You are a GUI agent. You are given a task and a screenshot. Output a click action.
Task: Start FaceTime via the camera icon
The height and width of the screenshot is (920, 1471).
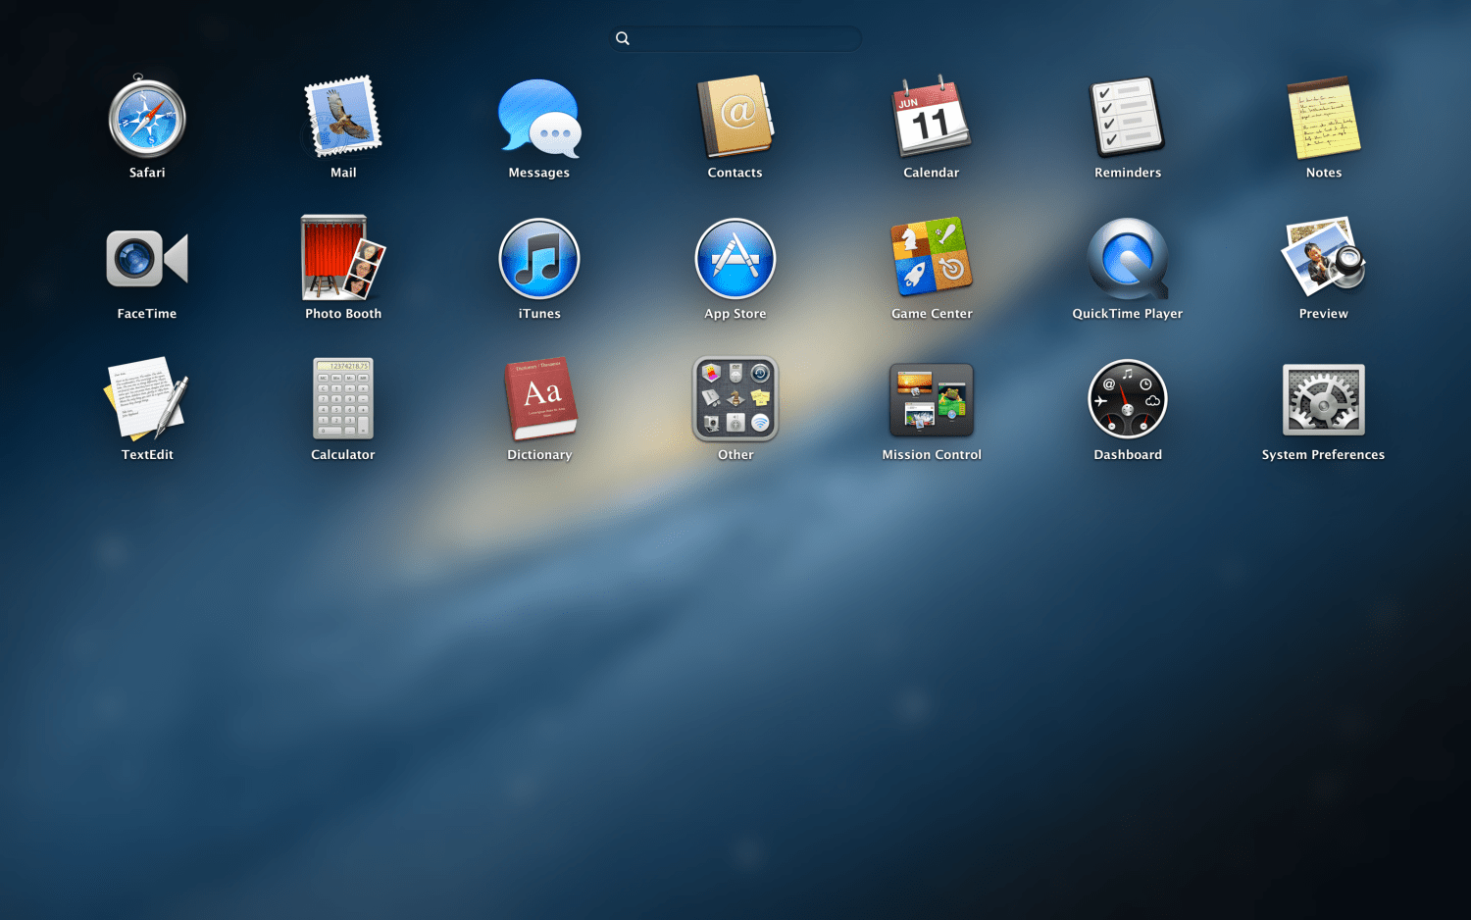point(147,259)
